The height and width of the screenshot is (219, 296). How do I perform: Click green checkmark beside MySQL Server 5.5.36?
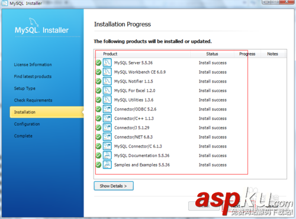[98, 63]
